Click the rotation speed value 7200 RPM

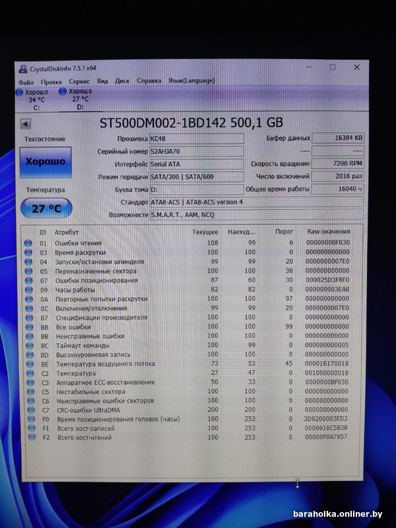pos(338,163)
